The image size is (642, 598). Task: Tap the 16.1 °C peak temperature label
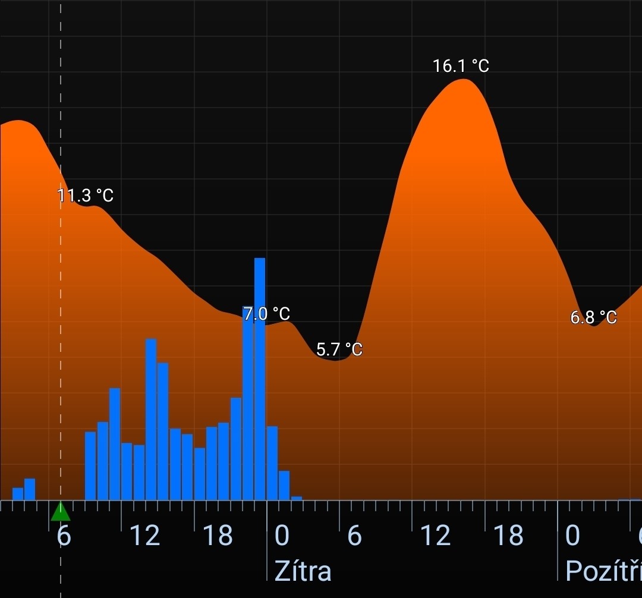[461, 66]
